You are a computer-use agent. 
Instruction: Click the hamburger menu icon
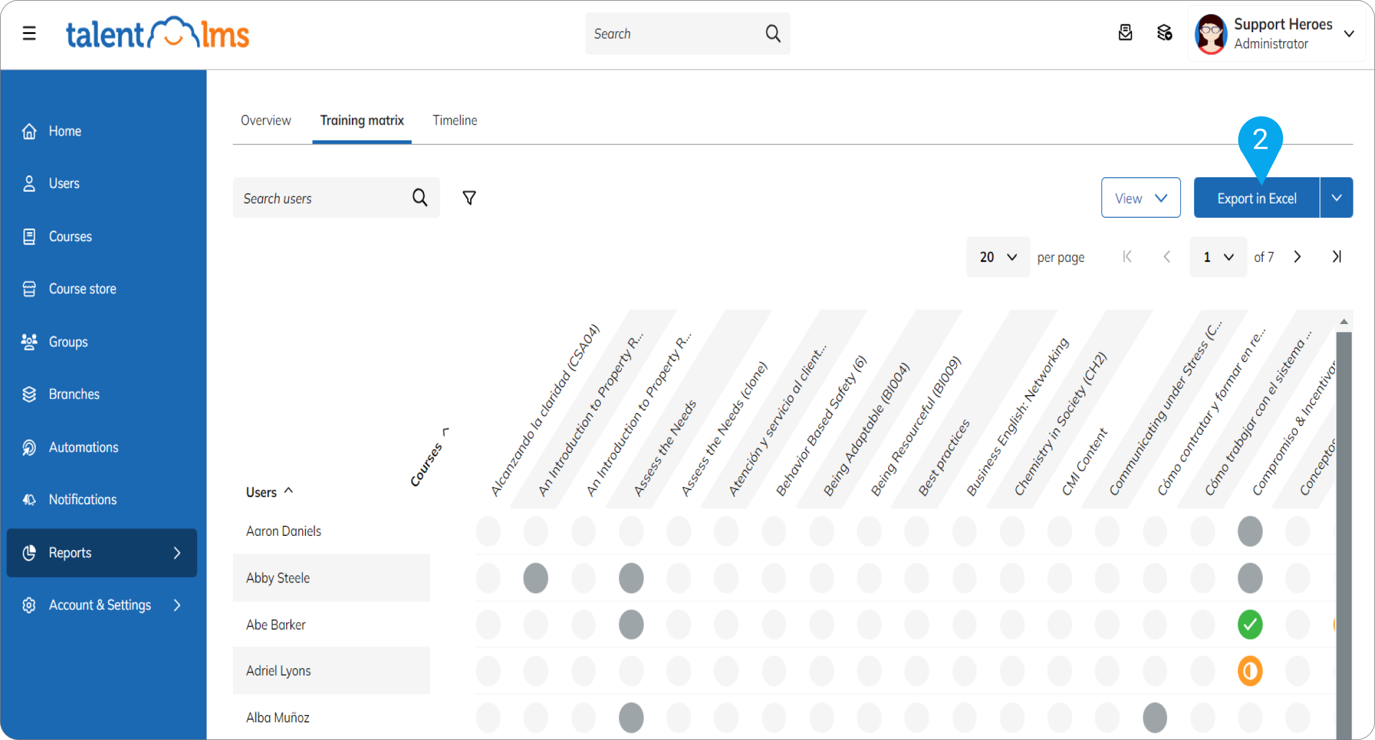coord(29,33)
